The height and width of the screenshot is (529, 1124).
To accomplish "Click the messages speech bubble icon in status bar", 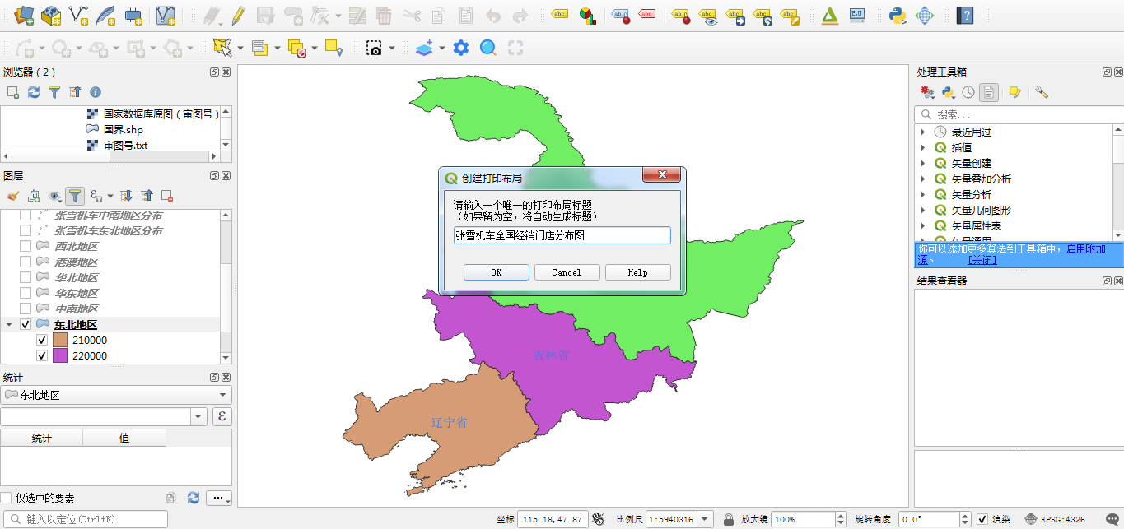I will tap(1112, 519).
